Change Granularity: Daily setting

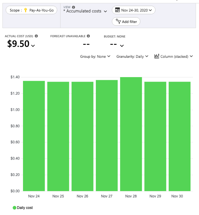pyautogui.click(x=132, y=57)
